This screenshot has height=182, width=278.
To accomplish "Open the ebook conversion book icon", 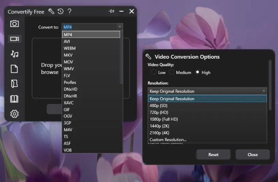I will coord(14,99).
